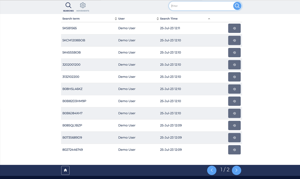Repeat search for 5K45SSBOB
The width and height of the screenshot is (300, 179).
(x=234, y=53)
